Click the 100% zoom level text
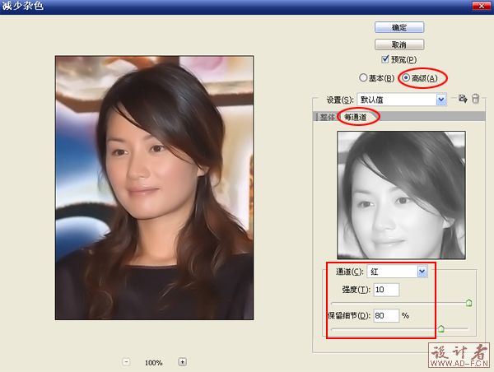 [154, 363]
